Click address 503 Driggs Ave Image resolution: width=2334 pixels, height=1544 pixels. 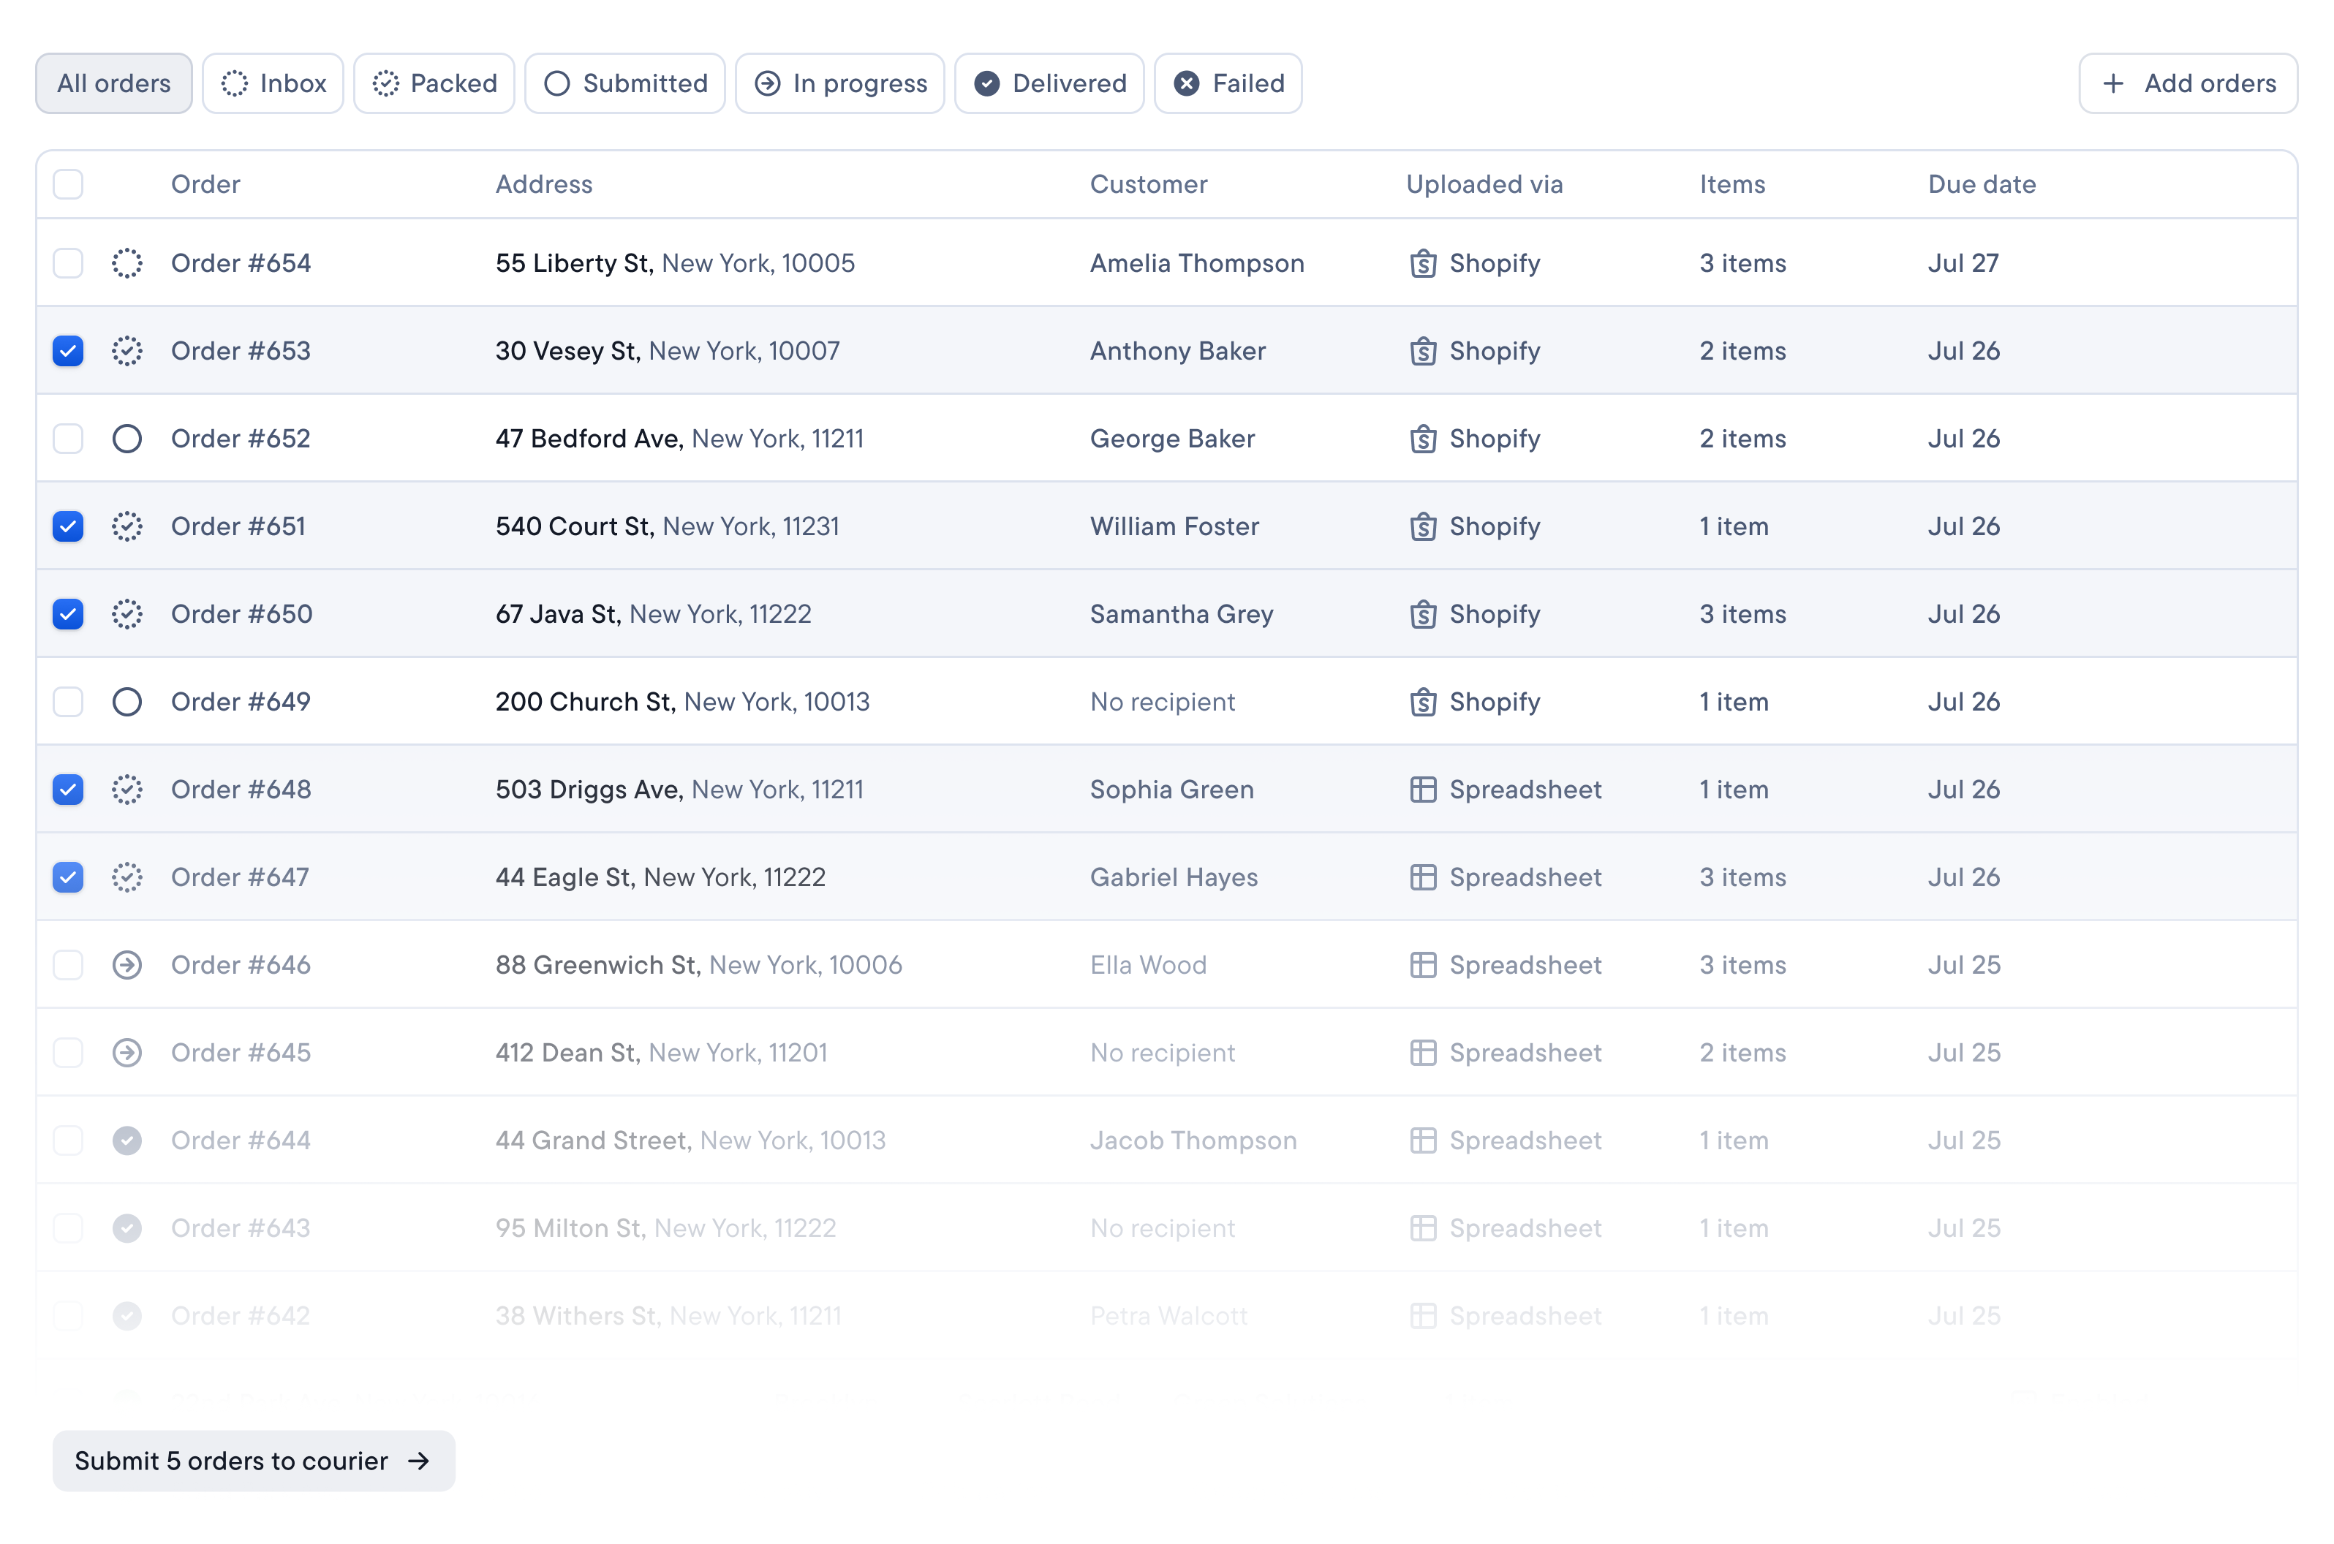pos(589,789)
